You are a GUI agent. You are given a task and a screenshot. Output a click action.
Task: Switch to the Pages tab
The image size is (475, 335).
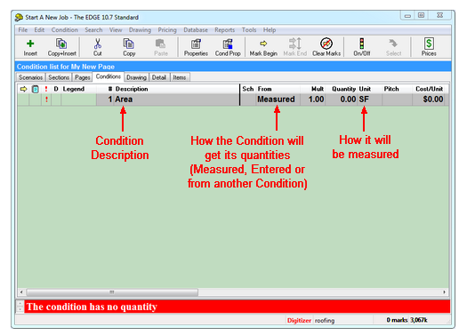(x=83, y=77)
